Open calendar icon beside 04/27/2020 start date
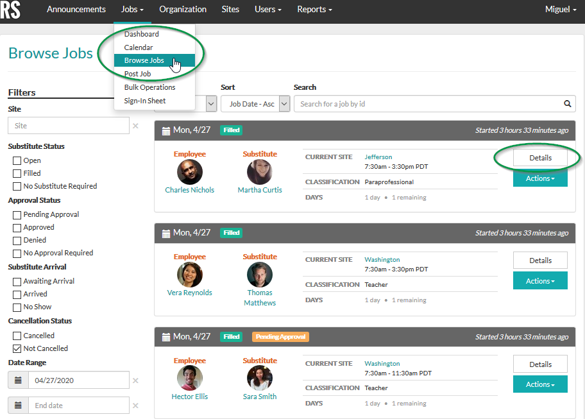Image resolution: width=585 pixels, height=419 pixels. [18, 381]
